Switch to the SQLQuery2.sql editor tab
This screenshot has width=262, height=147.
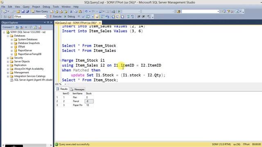tap(76, 23)
